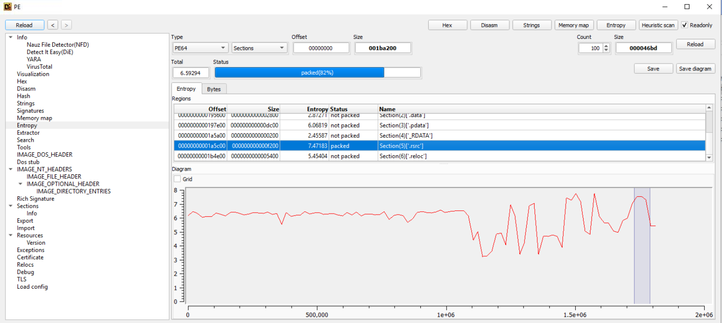Click the Heuristic scan button
Viewport: 722px width, 323px height.
point(658,25)
